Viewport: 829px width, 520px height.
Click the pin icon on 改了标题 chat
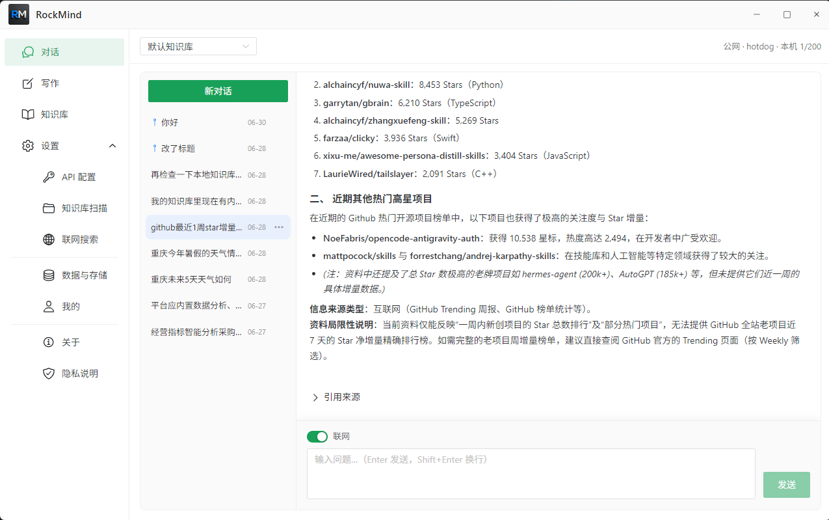pos(154,148)
